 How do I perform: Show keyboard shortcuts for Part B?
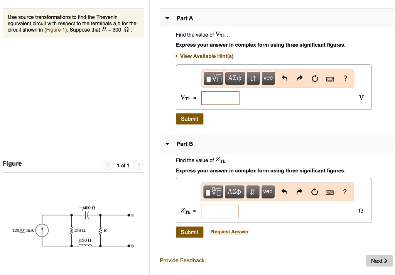click(x=330, y=192)
